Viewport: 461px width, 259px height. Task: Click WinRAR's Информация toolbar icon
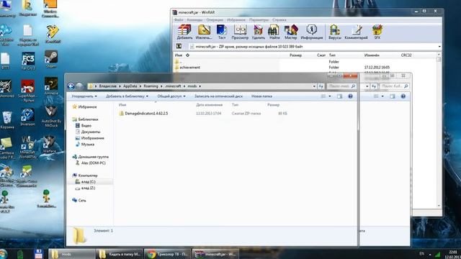(x=312, y=32)
